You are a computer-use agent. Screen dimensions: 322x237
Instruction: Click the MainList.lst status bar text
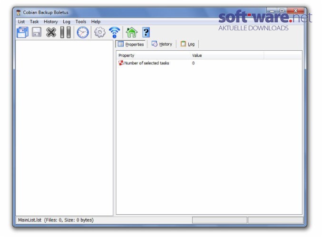pos(56,220)
